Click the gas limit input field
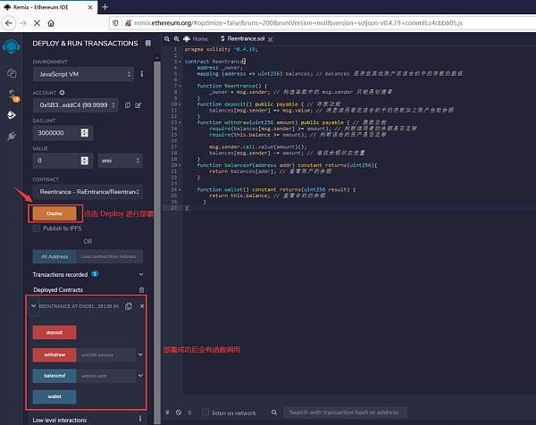This screenshot has width=536, height=425. click(63, 132)
